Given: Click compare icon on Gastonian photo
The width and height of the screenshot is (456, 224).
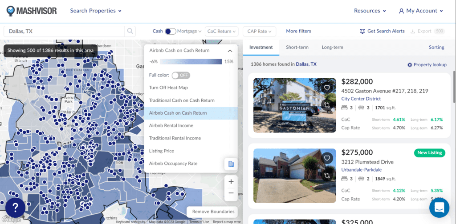Looking at the screenshot, I should point(327,105).
